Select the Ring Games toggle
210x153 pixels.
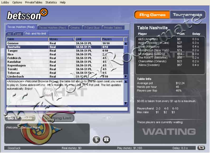(x=152, y=15)
